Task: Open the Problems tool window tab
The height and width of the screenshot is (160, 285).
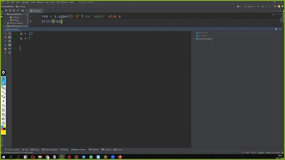Action: click(x=94, y=150)
